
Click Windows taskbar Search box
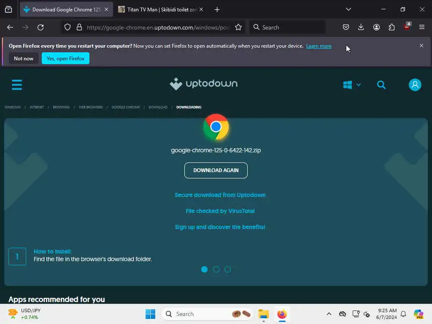(x=207, y=314)
